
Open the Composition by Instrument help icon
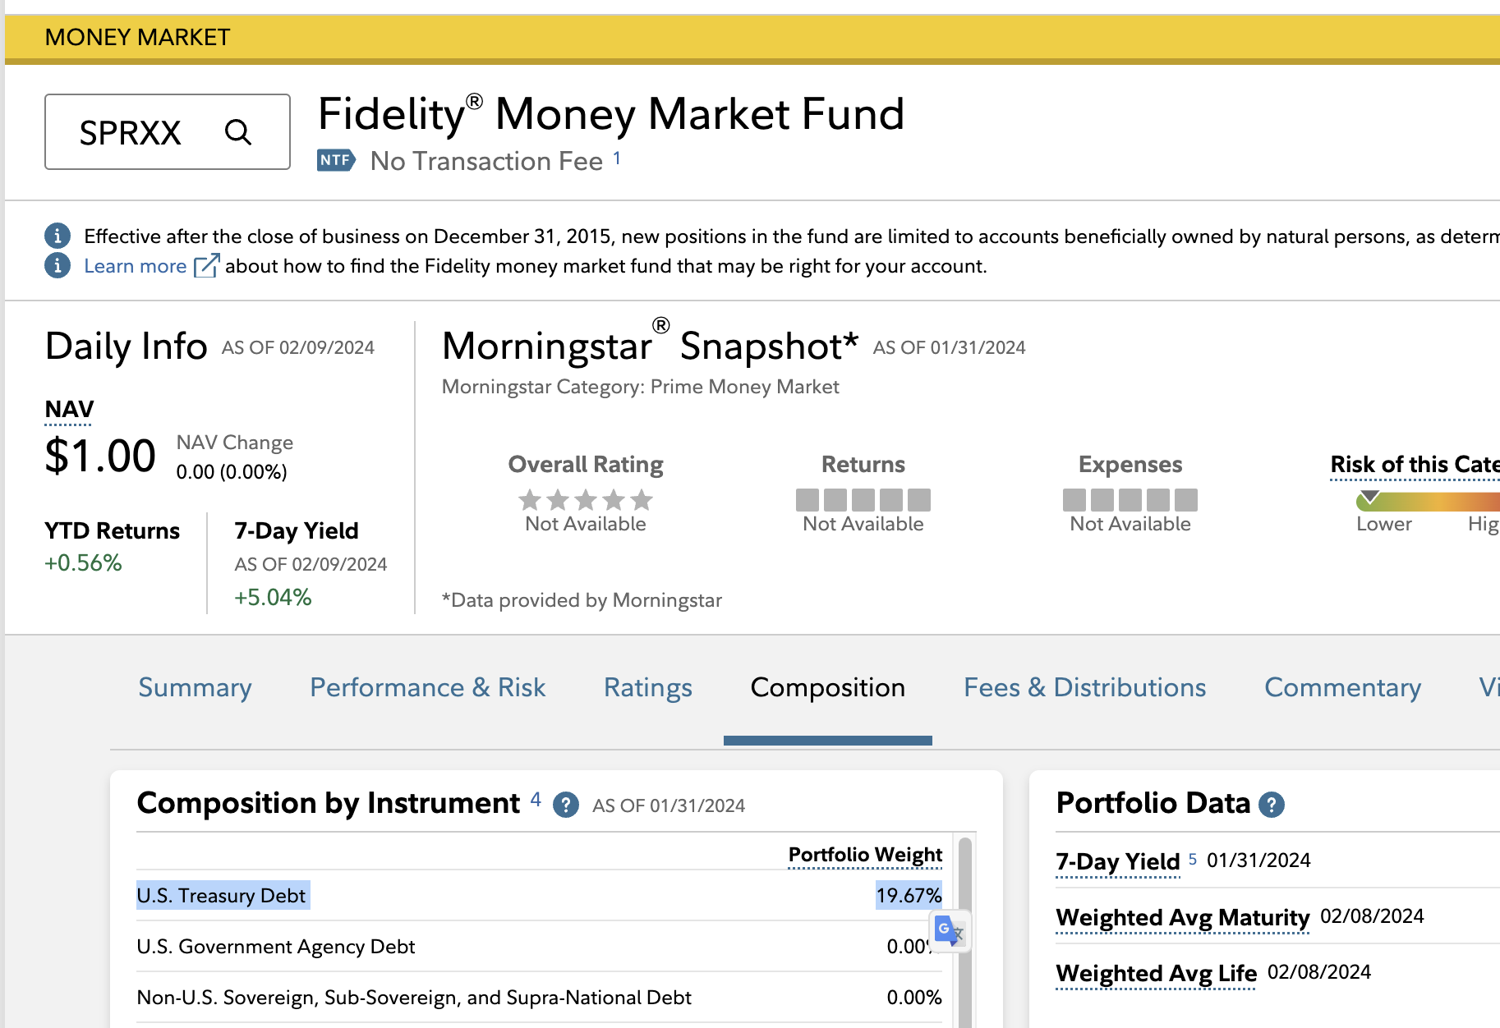coord(566,805)
